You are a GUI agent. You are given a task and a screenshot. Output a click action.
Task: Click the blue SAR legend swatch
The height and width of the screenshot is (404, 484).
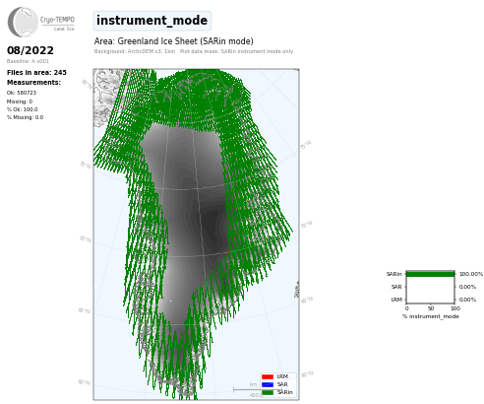click(268, 384)
